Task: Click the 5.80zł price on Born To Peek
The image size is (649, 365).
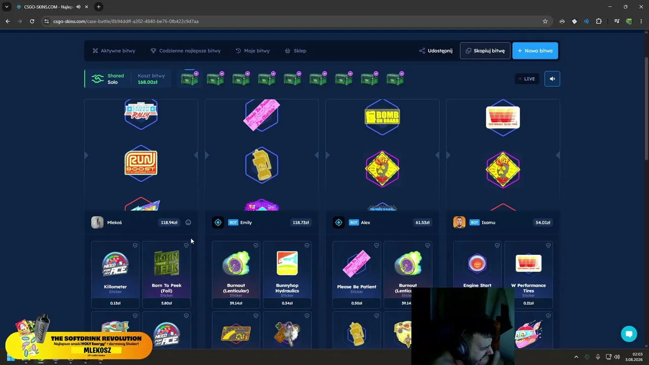Action: (x=166, y=303)
